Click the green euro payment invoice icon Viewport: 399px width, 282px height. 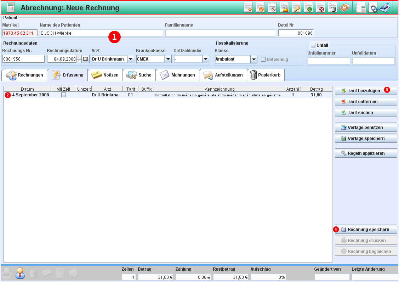click(308, 8)
